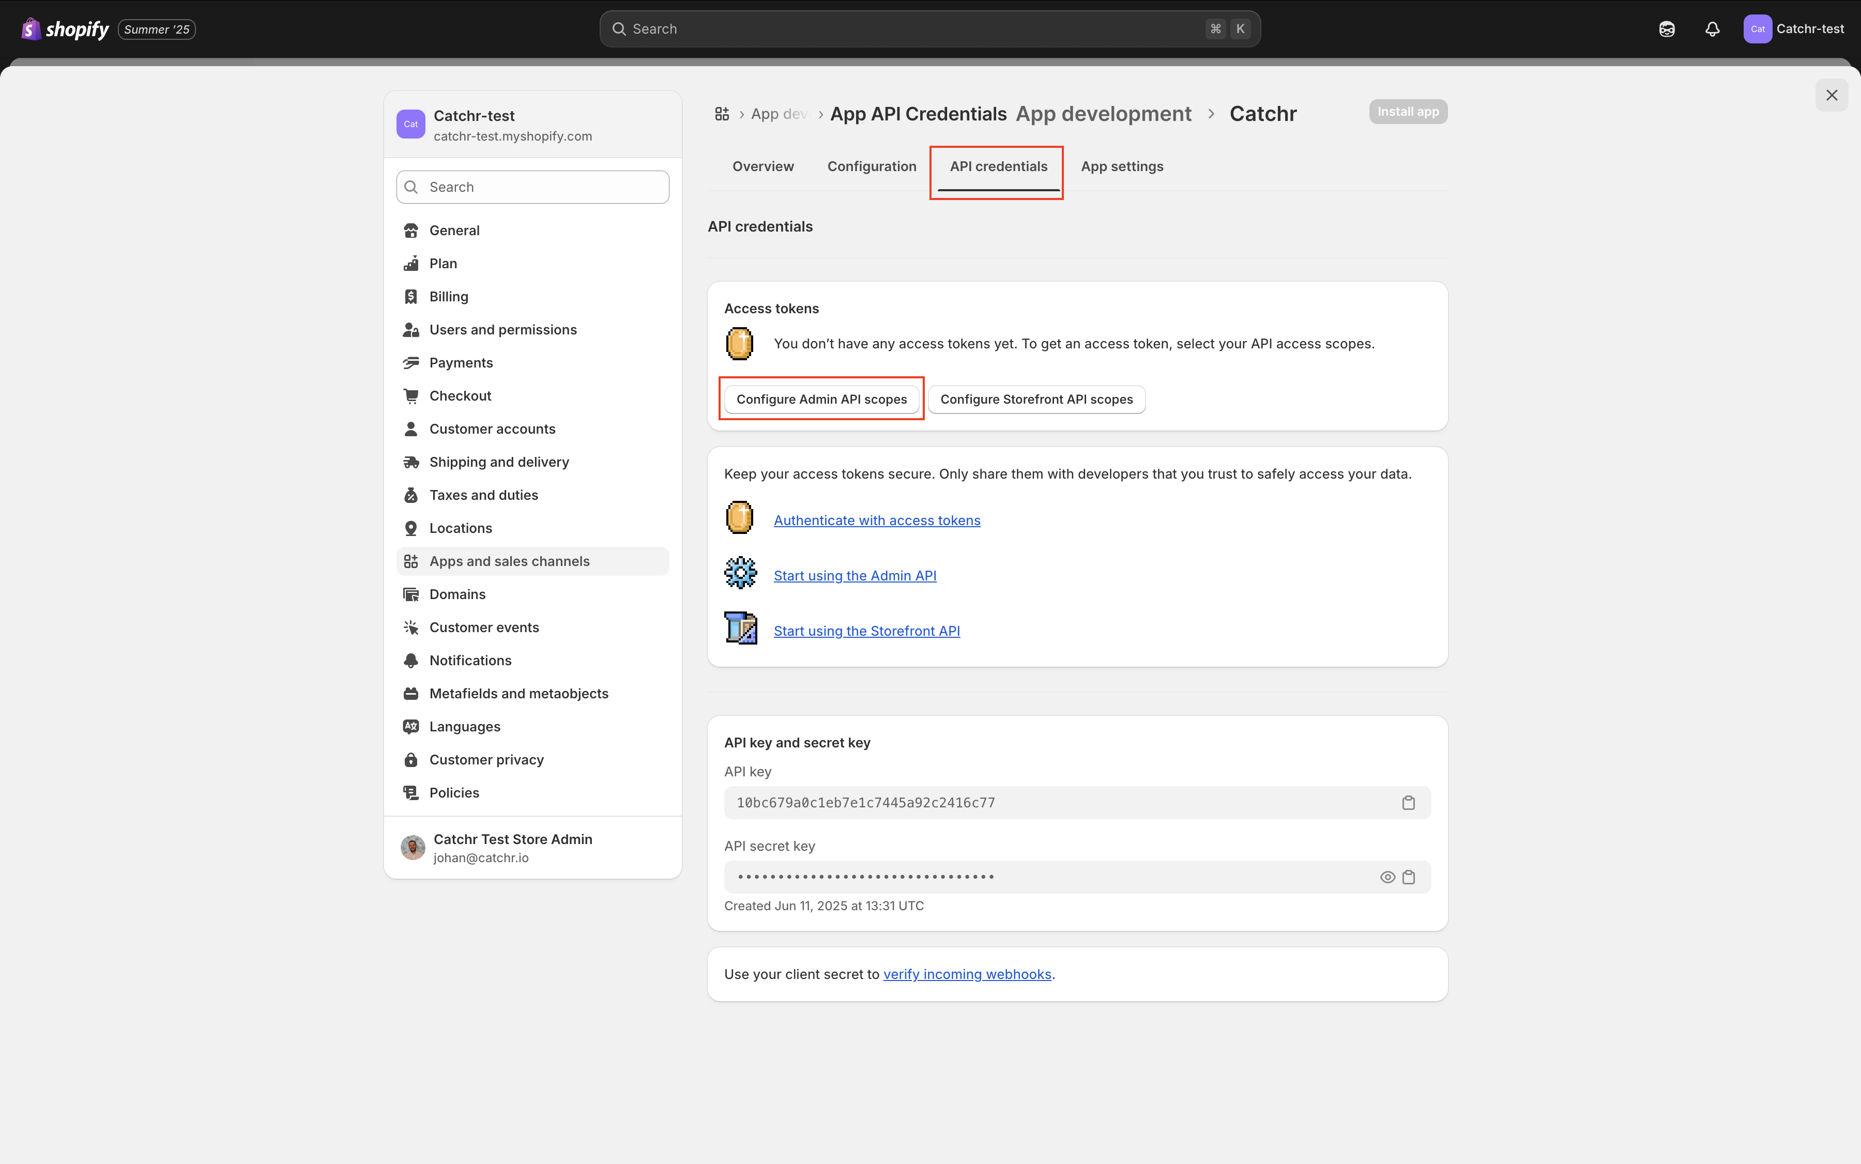Click the Customer events icon
This screenshot has height=1164, width=1861.
click(411, 627)
